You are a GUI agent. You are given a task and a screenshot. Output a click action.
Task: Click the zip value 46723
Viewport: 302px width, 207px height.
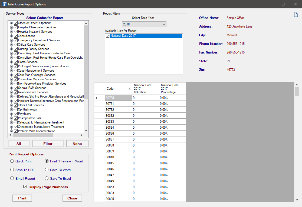click(x=231, y=70)
